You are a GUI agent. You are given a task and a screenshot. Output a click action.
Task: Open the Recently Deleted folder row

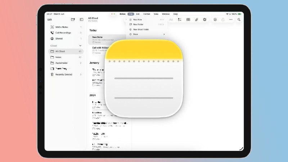pyautogui.click(x=66, y=75)
